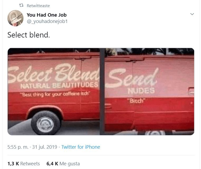201x169 pixels.
Task: Open the You Had One Job avatar
Action: pyautogui.click(x=15, y=18)
